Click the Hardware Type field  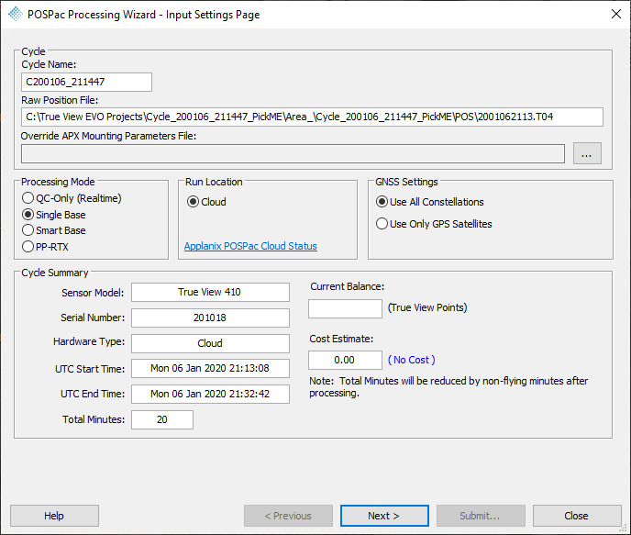[210, 343]
